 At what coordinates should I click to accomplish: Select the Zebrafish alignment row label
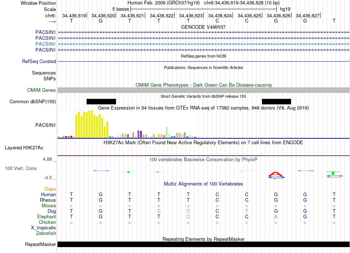(46, 233)
